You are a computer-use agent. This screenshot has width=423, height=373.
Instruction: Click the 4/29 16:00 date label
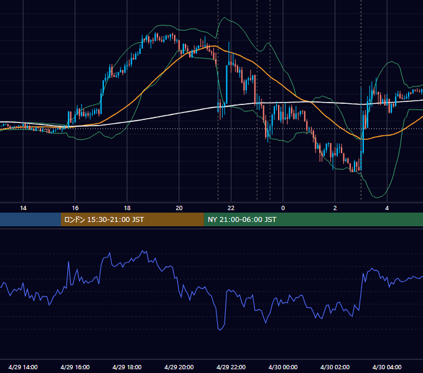[75, 367]
